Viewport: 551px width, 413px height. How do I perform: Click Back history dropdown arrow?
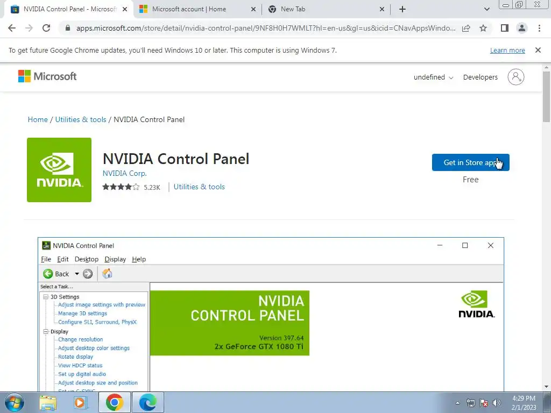pyautogui.click(x=76, y=274)
